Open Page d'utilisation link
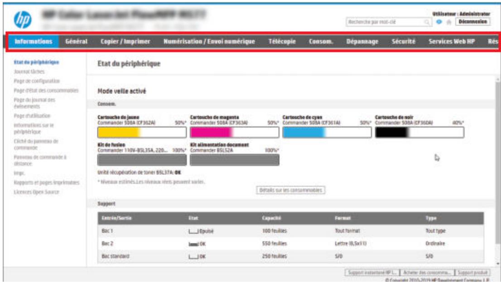The image size is (501, 284). tap(32, 116)
